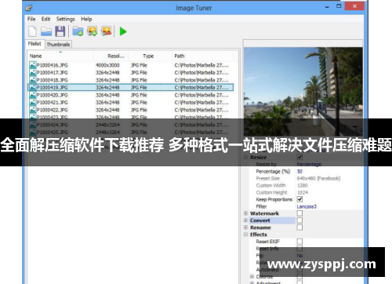The image size is (392, 284).
Task: Click the New blank document toolbar icon
Action: 32,31
